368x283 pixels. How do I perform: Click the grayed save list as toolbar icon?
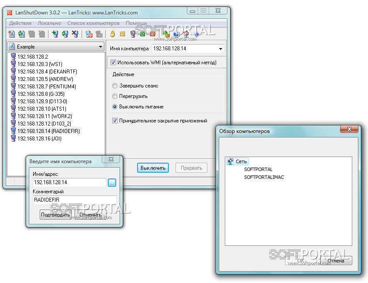(x=42, y=34)
